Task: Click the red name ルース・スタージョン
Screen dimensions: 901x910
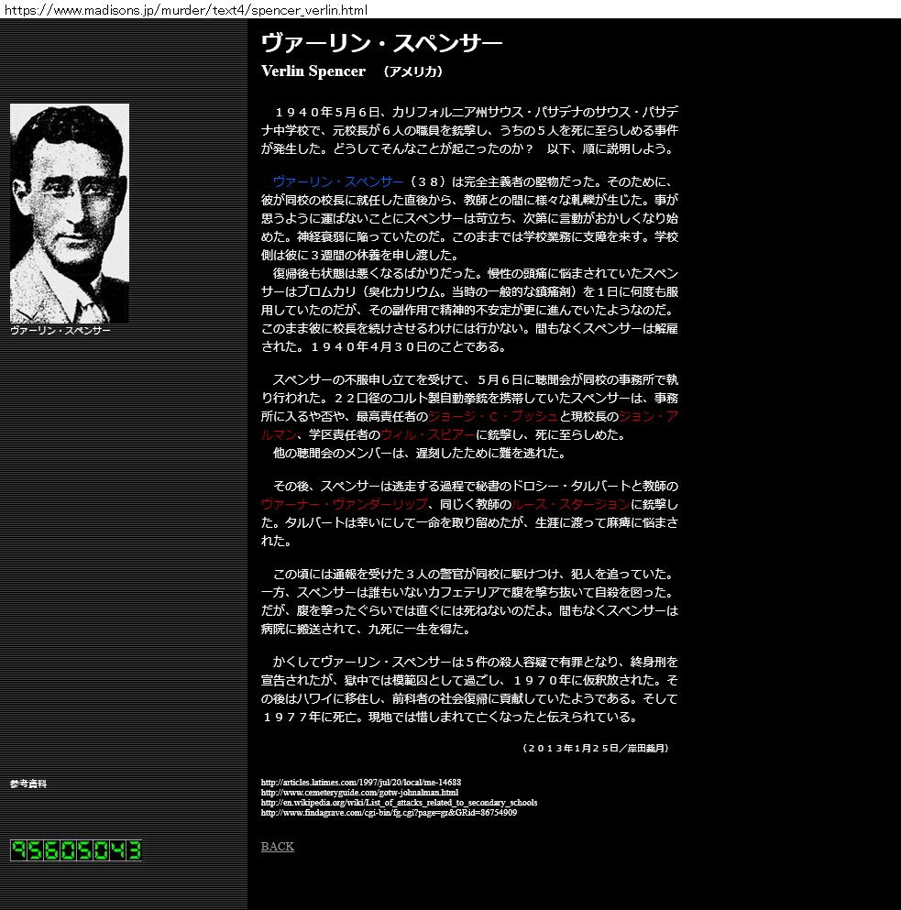Action: coord(570,505)
